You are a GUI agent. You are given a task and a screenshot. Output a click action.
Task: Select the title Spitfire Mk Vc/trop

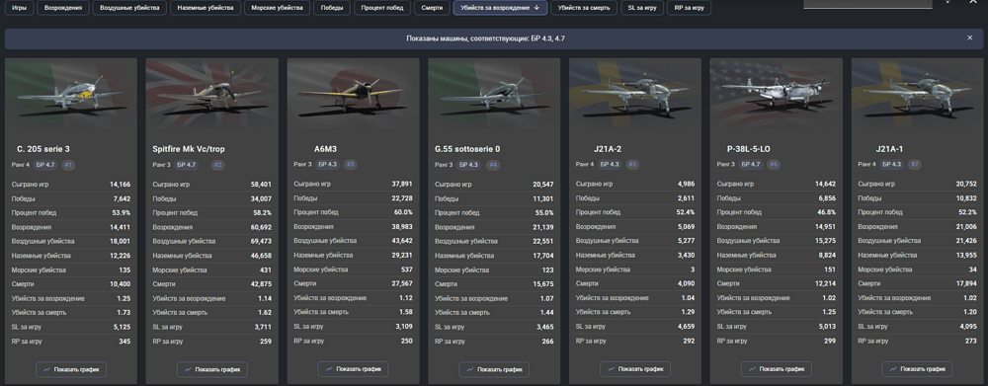click(189, 149)
